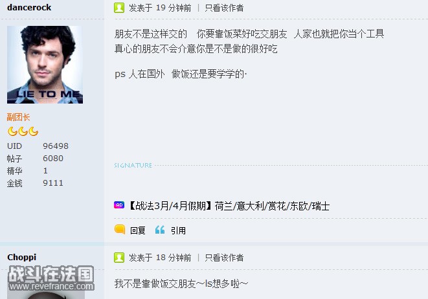Open the dancerock username profile link
The image size is (428, 299).
(x=29, y=7)
